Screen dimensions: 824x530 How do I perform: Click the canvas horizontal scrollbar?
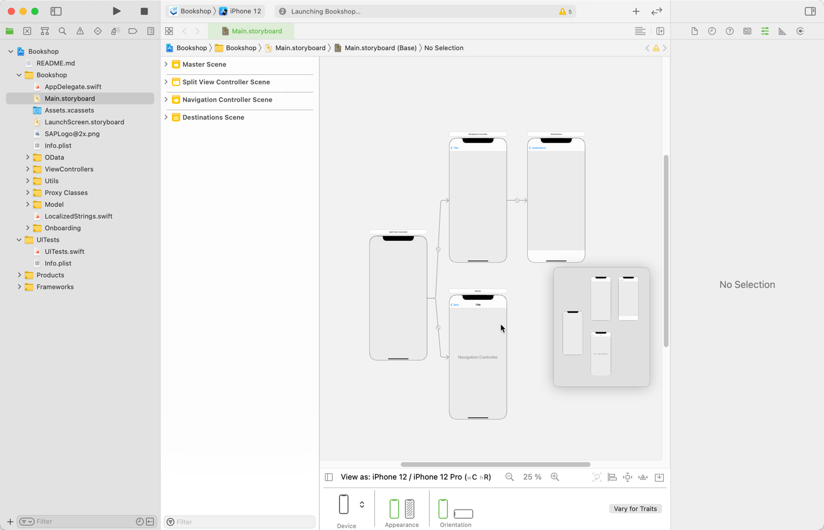(x=495, y=465)
